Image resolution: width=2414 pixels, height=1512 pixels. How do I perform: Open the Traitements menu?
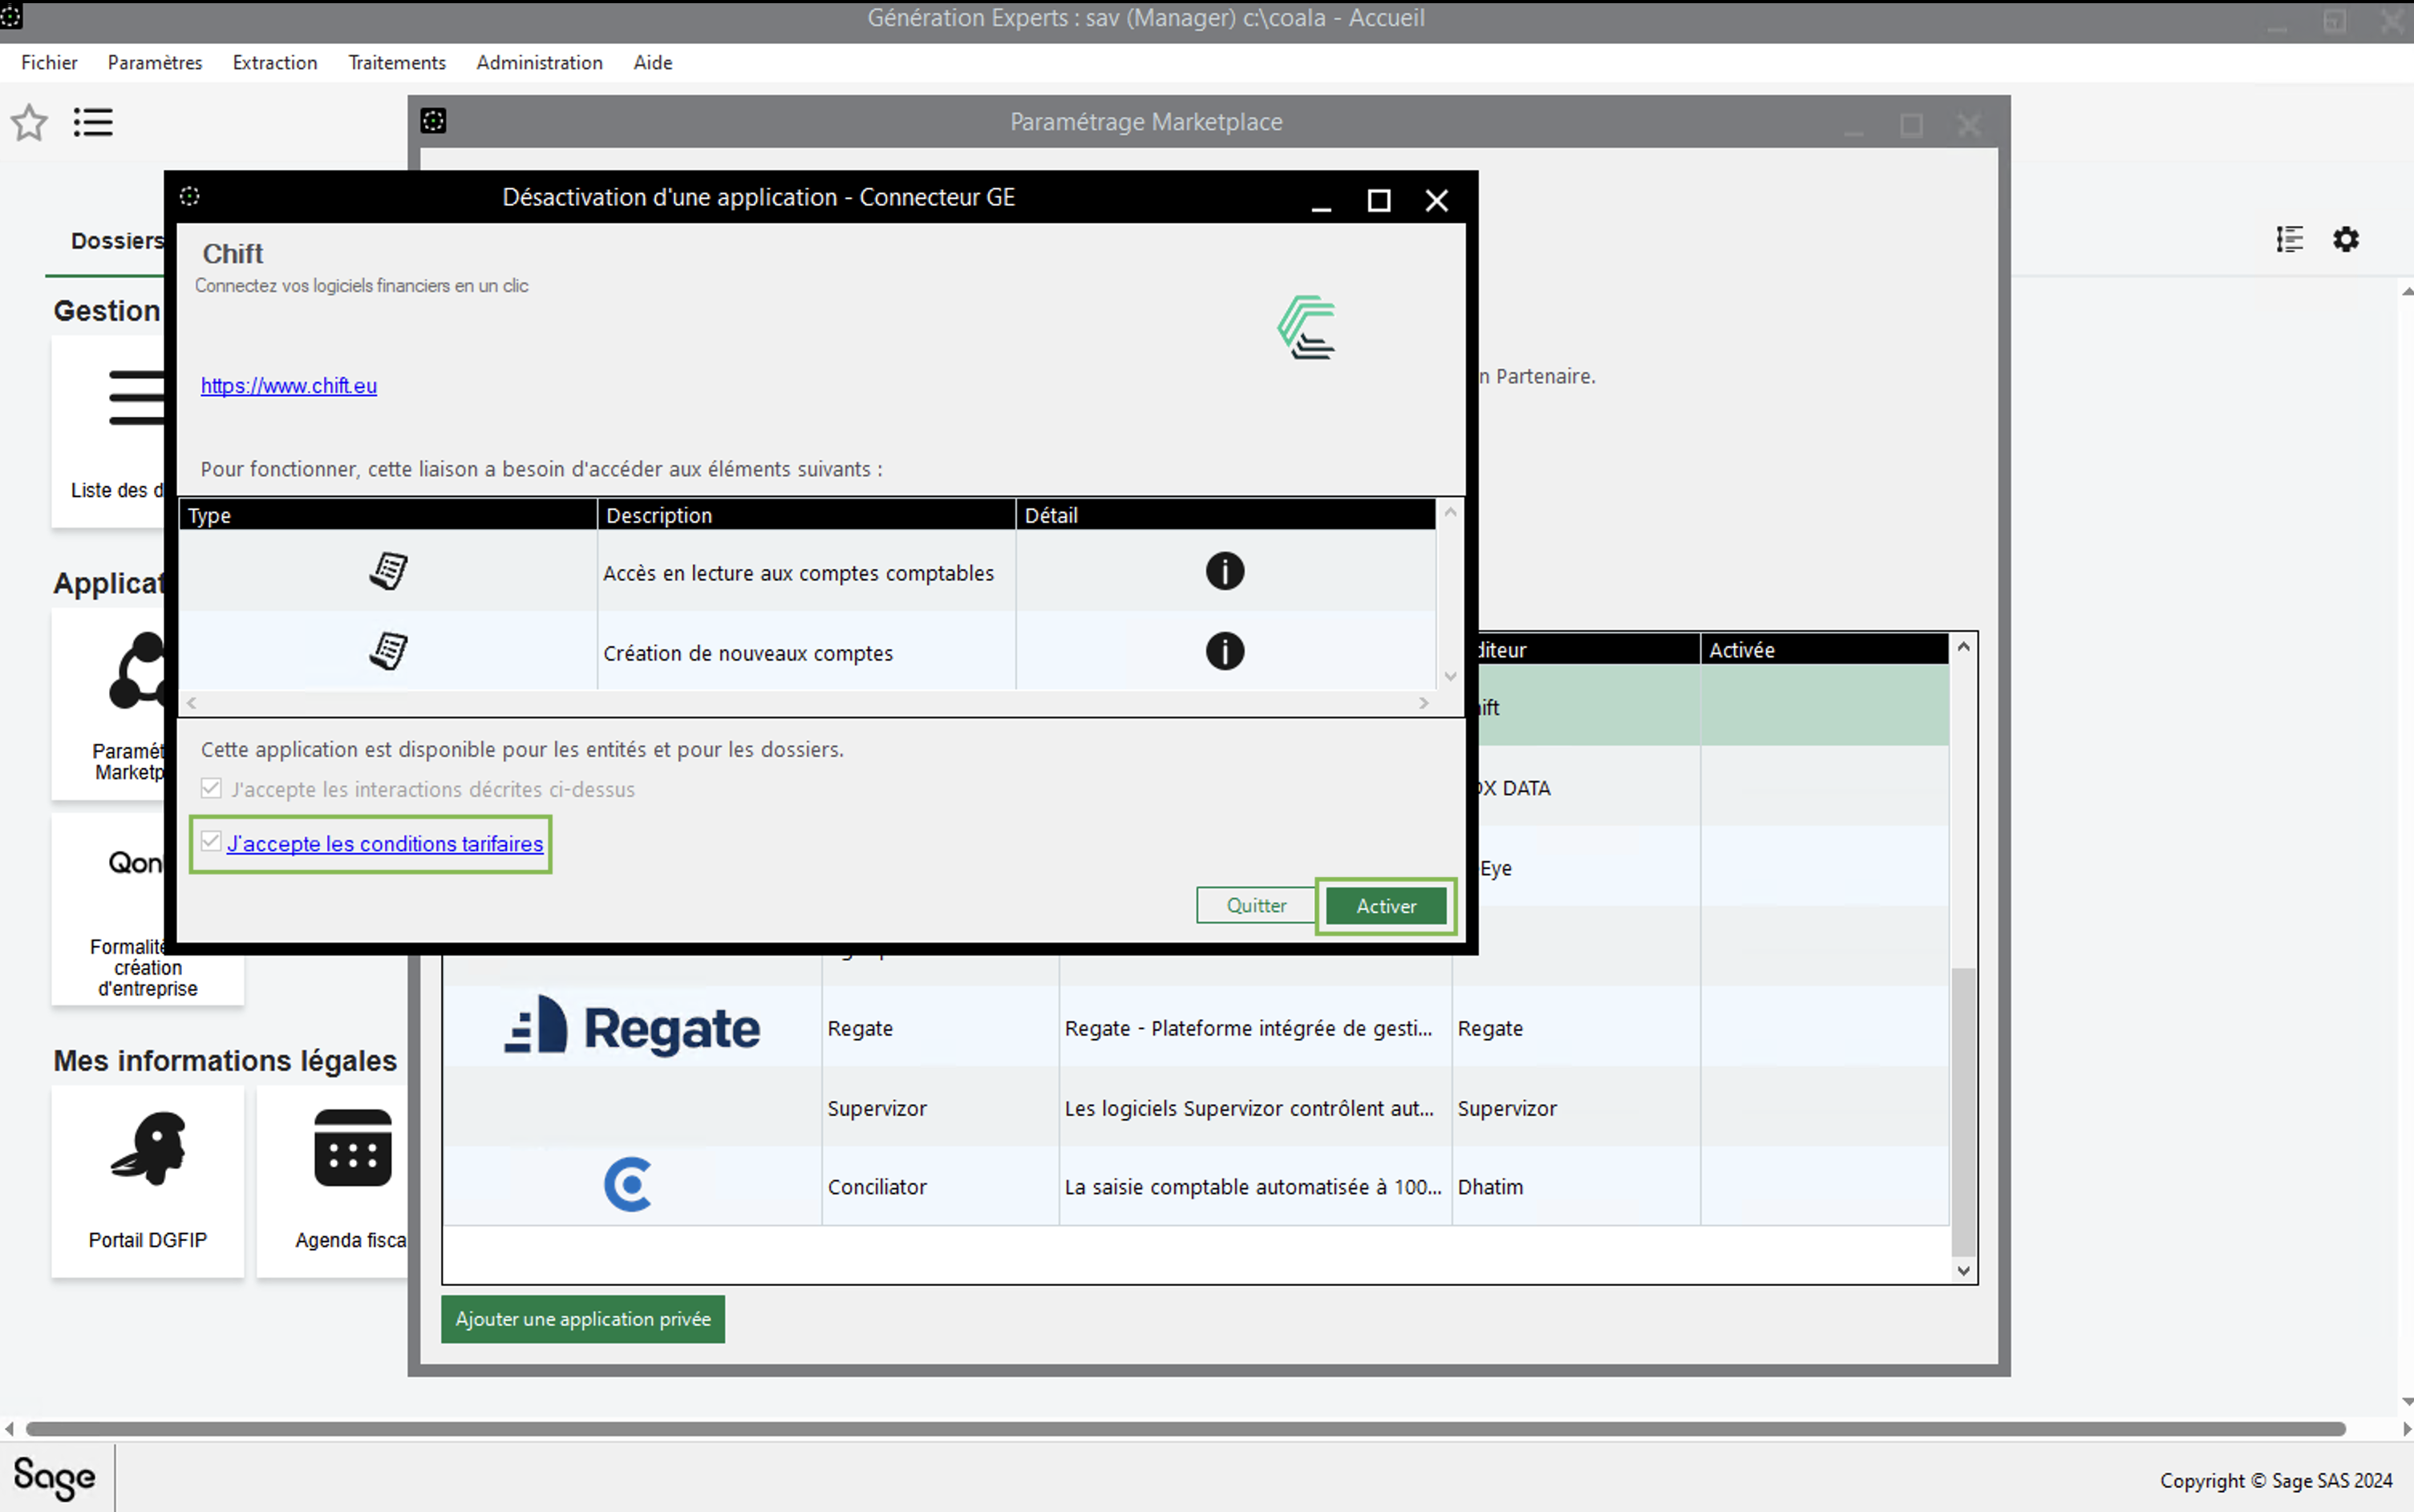(396, 63)
